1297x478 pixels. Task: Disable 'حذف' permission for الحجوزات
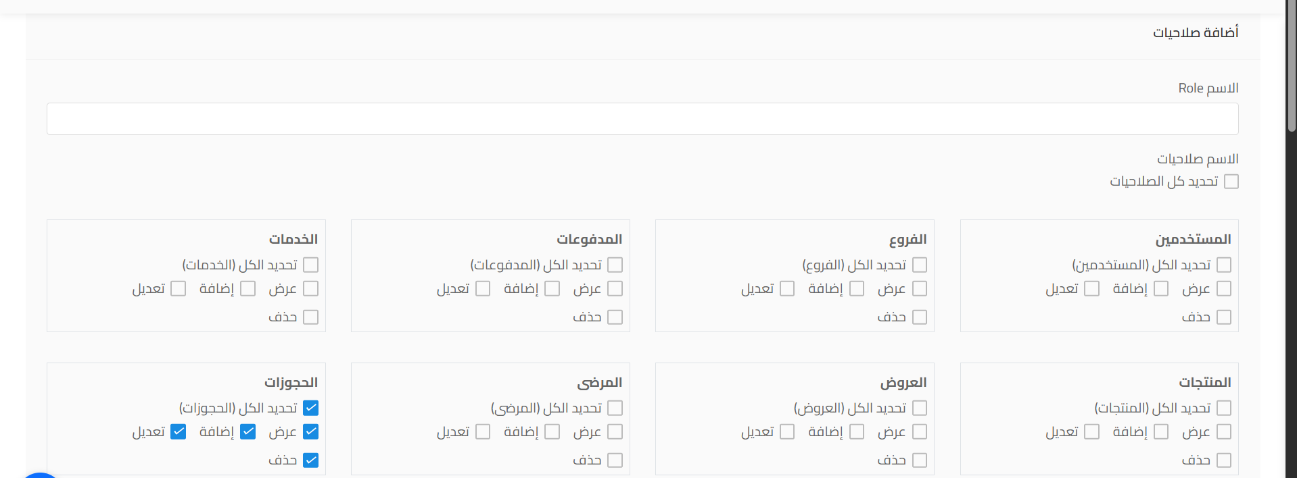tap(311, 460)
